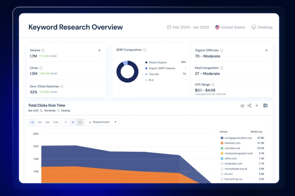The image size is (295, 196).
Task: Check the nerdwallet.com domain checkbox
Action: (x=222, y=164)
